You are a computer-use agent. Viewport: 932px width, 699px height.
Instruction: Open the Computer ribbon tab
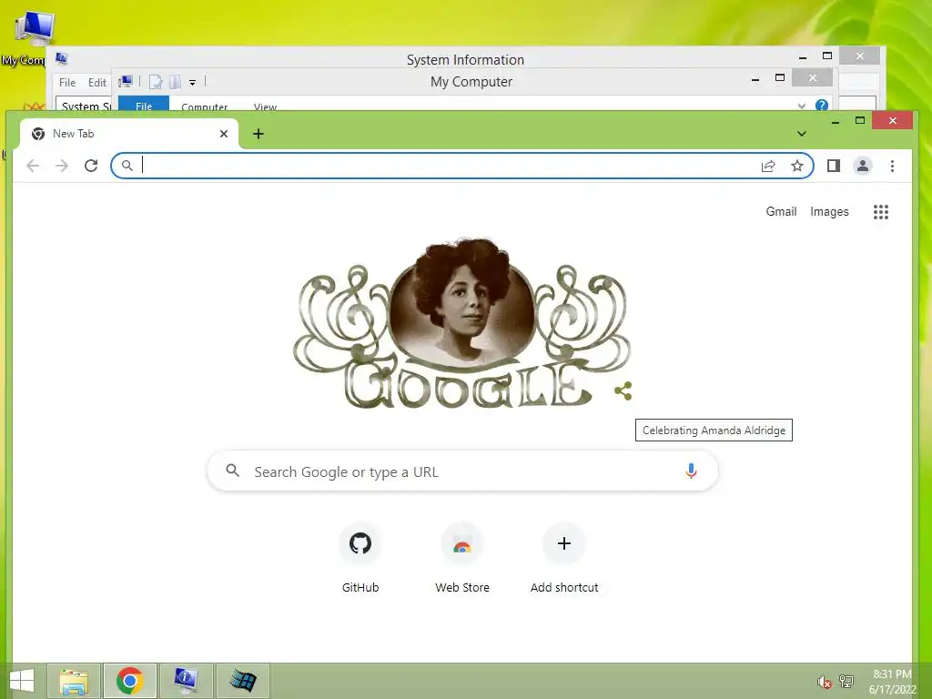tap(205, 106)
